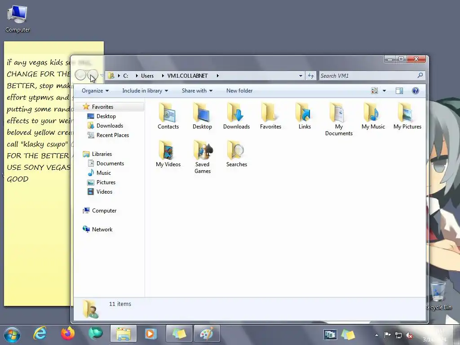Image resolution: width=460 pixels, height=345 pixels.
Task: Click the Back navigation button
Action: point(80,75)
